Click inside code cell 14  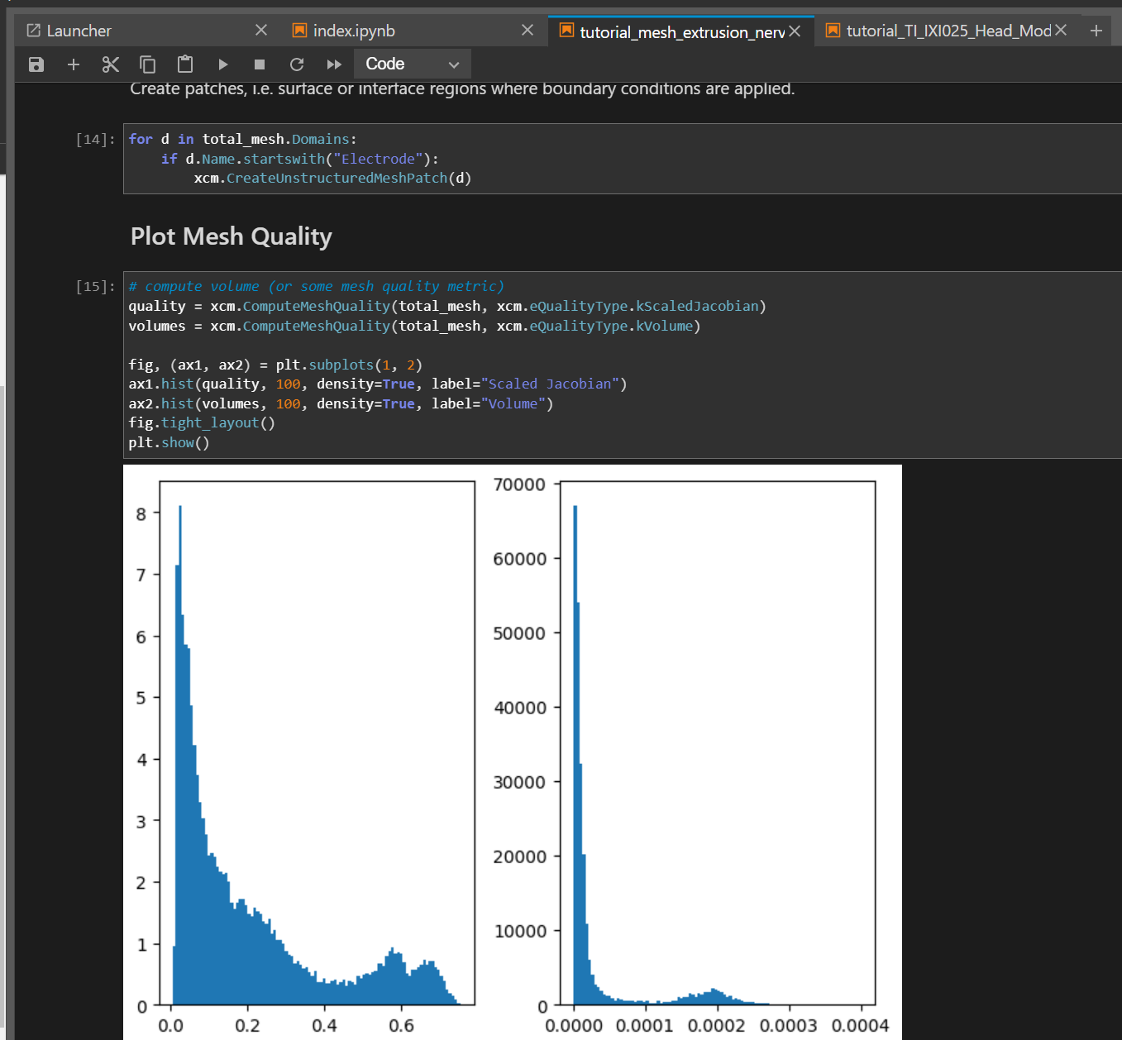(622, 159)
